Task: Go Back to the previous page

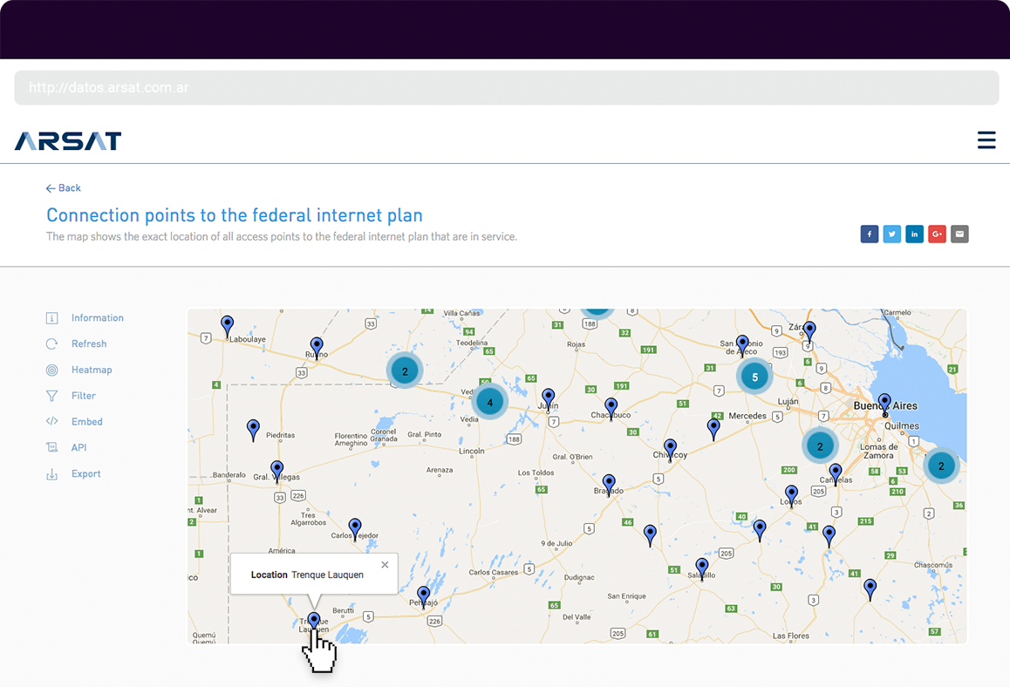Action: [x=63, y=187]
